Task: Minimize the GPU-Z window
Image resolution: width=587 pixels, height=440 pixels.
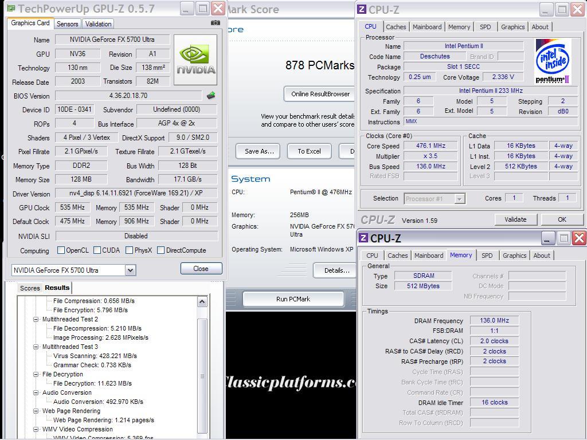Action: [x=187, y=8]
